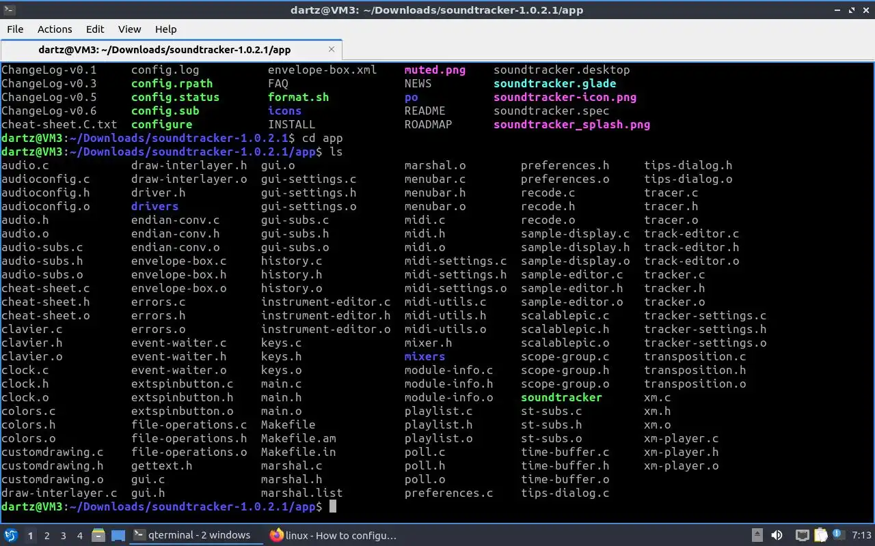Click the 'marshal.list' file name
Viewport: 875px width, 546px height.
point(302,493)
